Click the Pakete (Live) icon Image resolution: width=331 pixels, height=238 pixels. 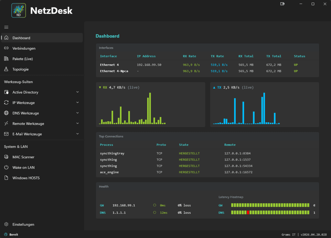pyautogui.click(x=6, y=59)
